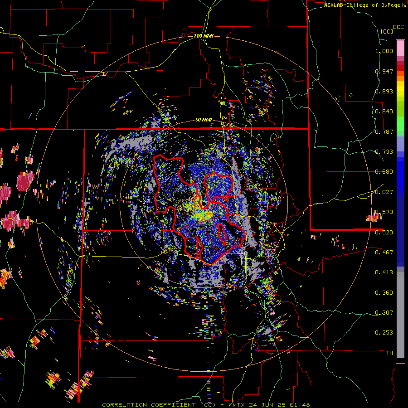Click the TH threshold label
Viewport: 408px width, 408px height.
pos(389,353)
